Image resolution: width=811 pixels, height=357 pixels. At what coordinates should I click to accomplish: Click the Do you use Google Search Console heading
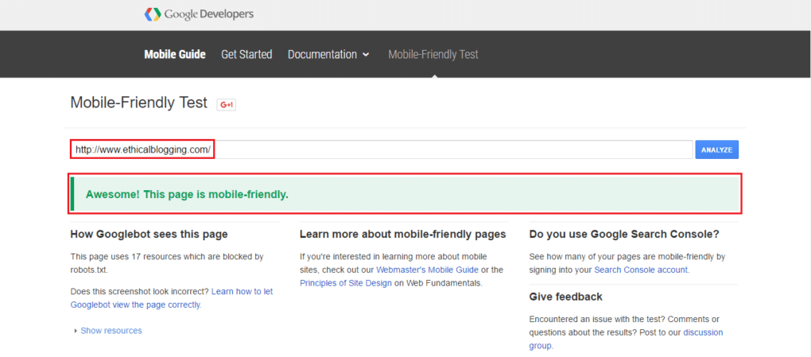(623, 234)
